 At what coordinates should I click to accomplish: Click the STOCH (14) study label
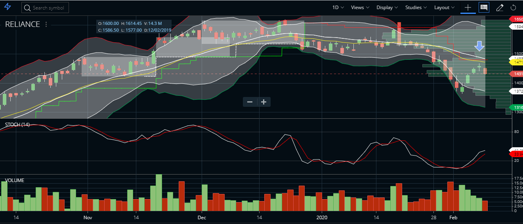point(17,125)
